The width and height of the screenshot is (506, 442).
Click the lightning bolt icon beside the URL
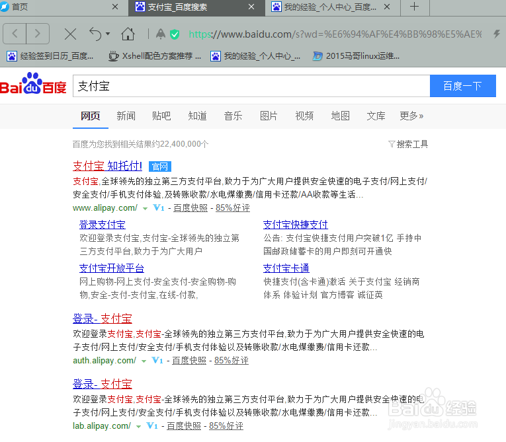point(497,34)
